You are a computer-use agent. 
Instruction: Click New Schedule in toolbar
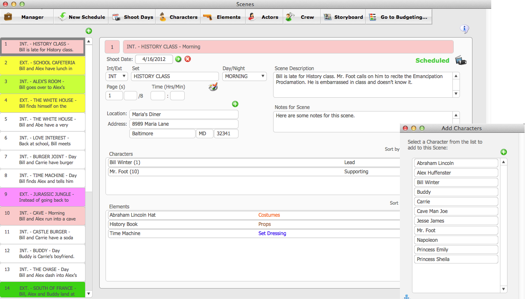[x=81, y=17]
